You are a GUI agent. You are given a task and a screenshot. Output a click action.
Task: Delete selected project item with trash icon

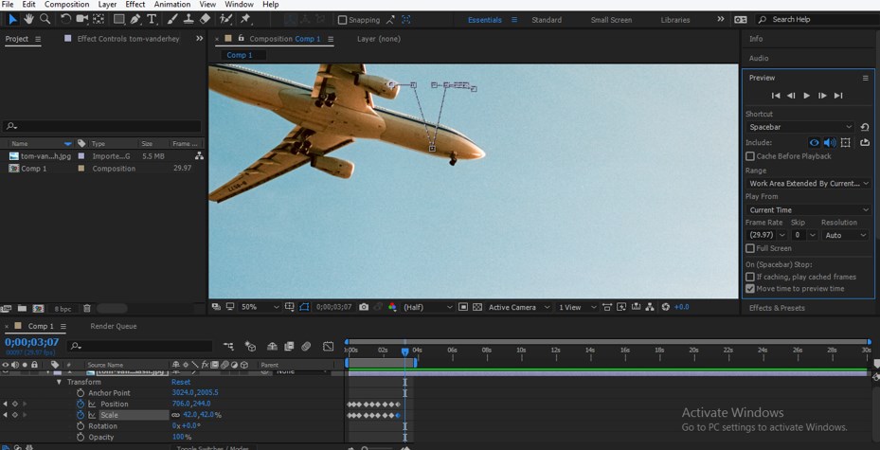tap(87, 309)
